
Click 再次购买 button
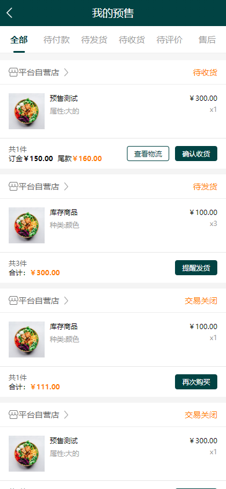(196, 382)
